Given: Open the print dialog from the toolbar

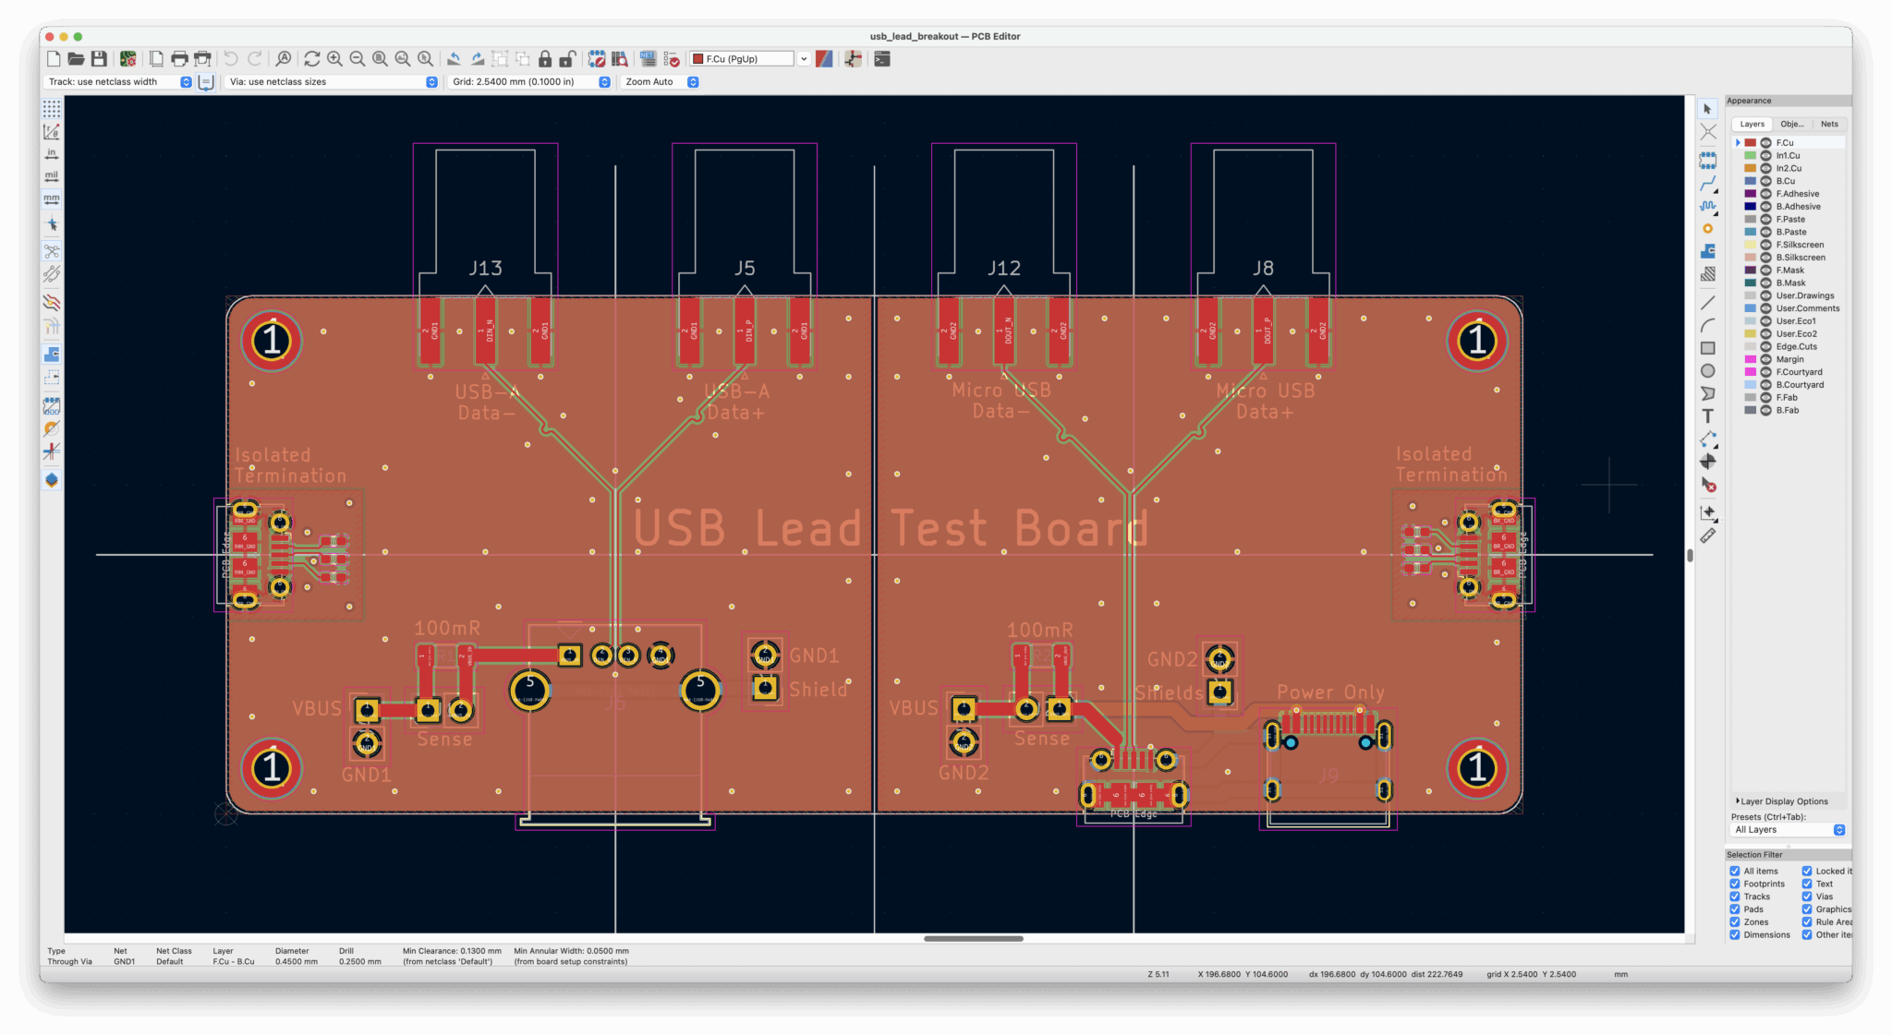Looking at the screenshot, I should click(x=180, y=58).
